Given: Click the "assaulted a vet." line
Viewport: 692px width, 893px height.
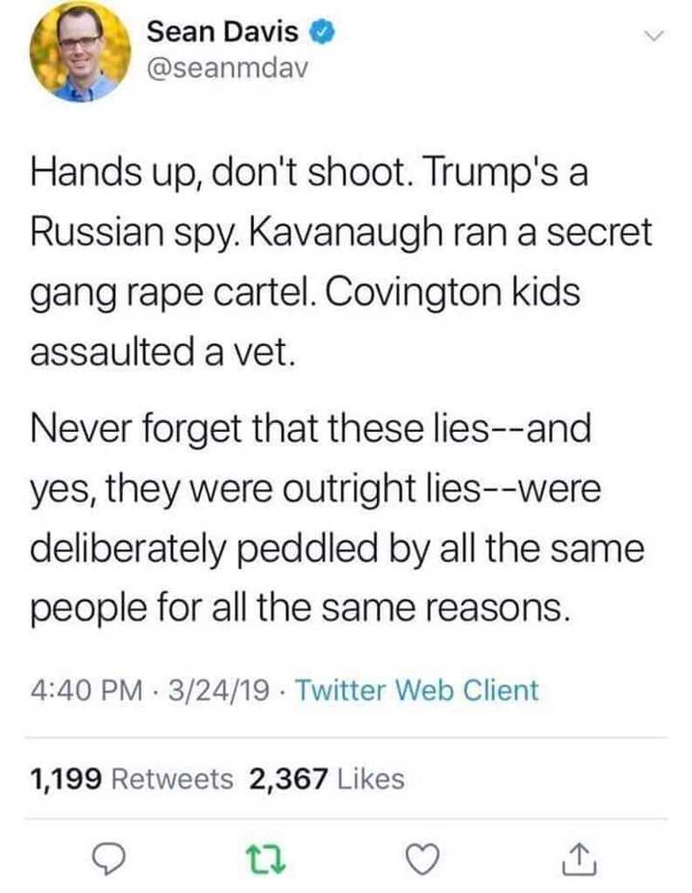Looking at the screenshot, I should (x=159, y=353).
